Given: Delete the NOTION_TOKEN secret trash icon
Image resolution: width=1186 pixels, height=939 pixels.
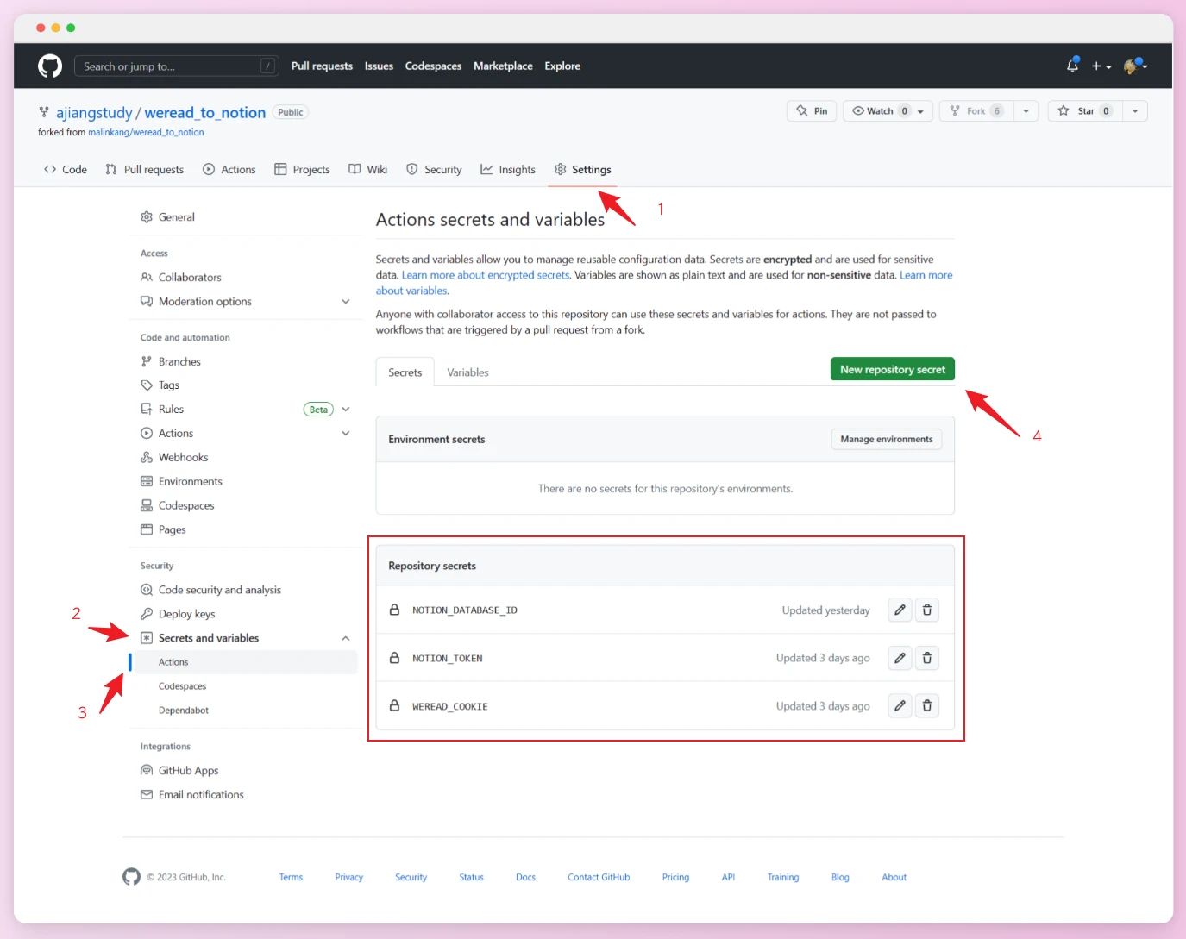Looking at the screenshot, I should 927,658.
